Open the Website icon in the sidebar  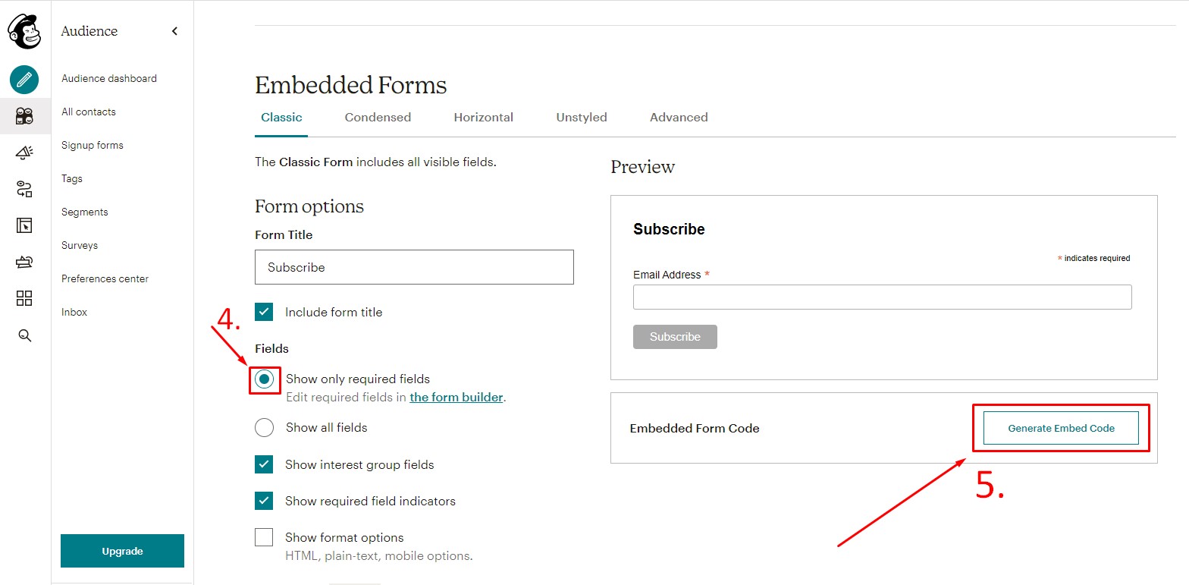24,225
